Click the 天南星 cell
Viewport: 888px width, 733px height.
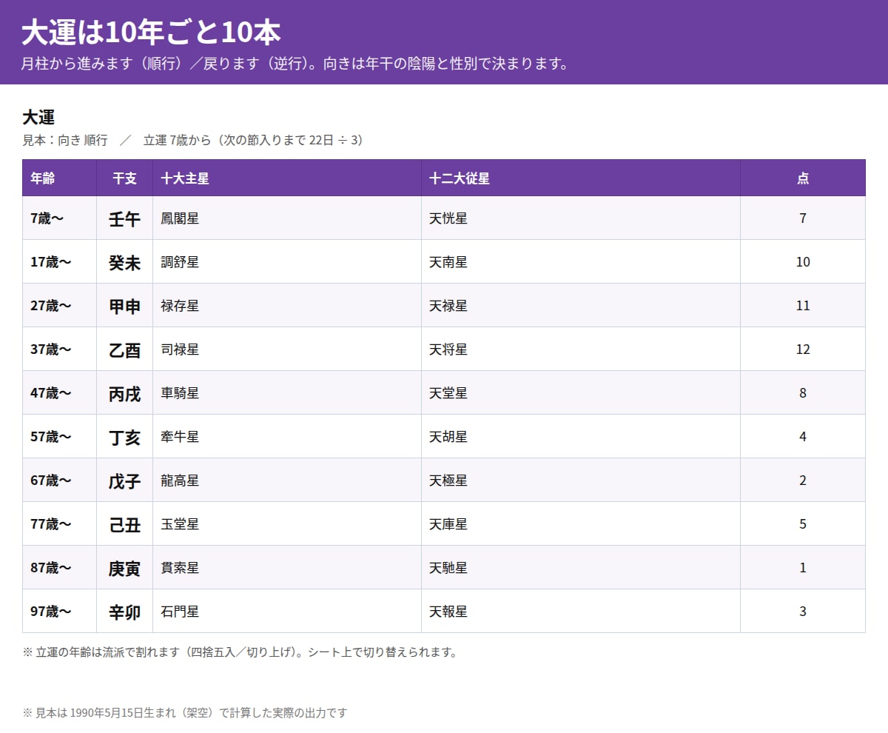pos(581,262)
